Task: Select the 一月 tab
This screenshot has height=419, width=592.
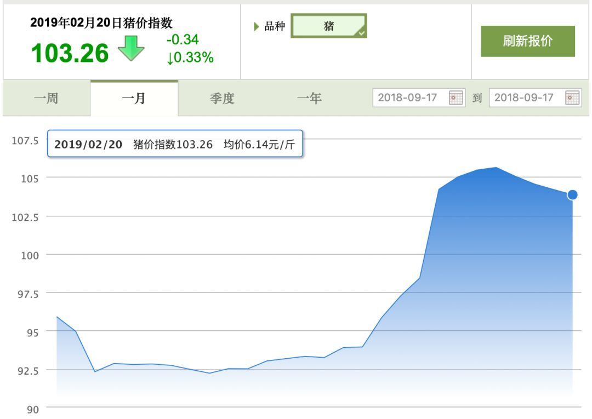Action: pyautogui.click(x=134, y=99)
